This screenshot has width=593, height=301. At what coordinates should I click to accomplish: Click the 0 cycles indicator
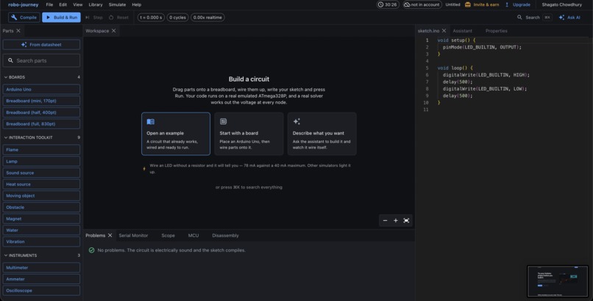click(178, 18)
